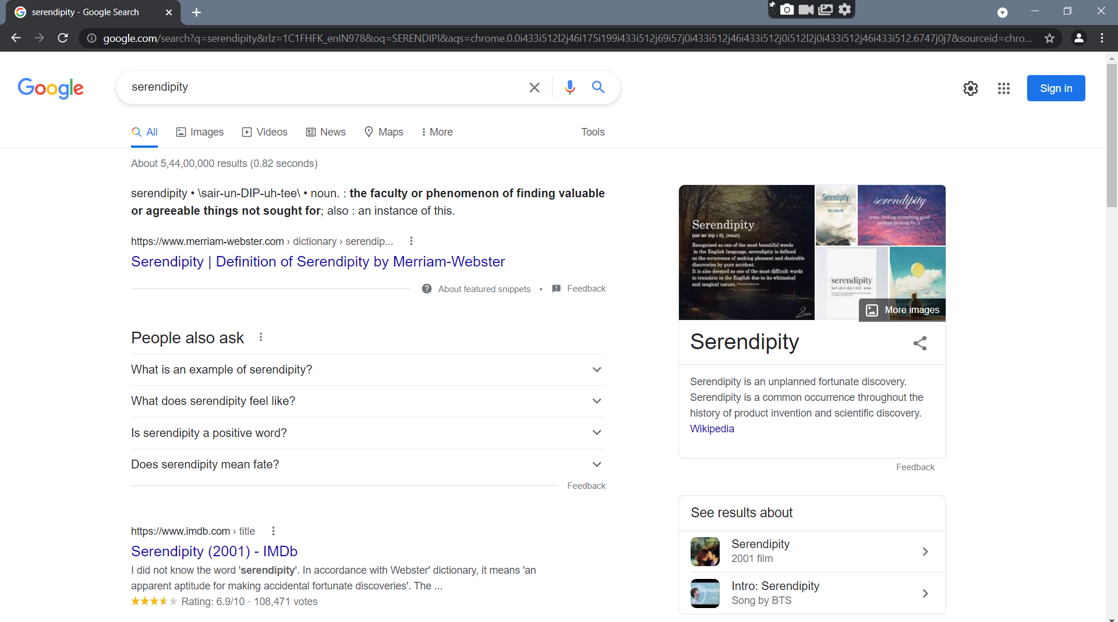Open the purple serendipity sky image

(x=901, y=215)
